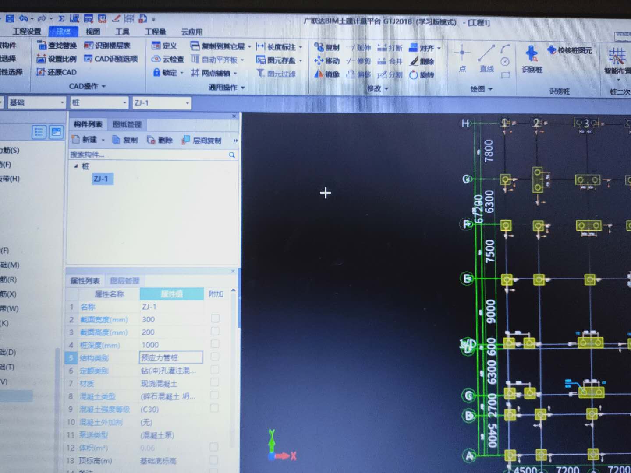
Task: Toggle 附加 checkbox for 体积 row
Action: 214,447
